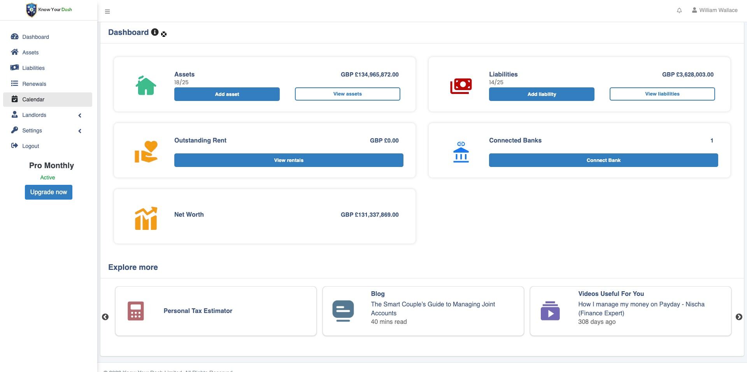
Task: Open the Calendar menu item
Action: (x=47, y=99)
